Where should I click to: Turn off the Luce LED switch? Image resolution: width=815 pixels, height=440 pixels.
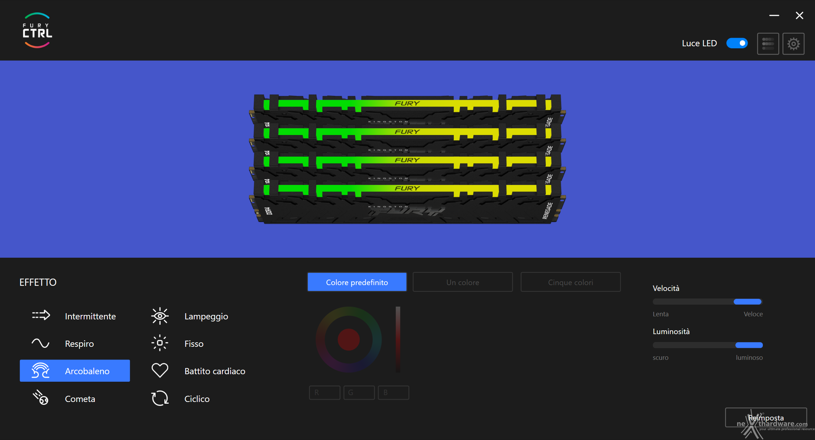(x=737, y=43)
